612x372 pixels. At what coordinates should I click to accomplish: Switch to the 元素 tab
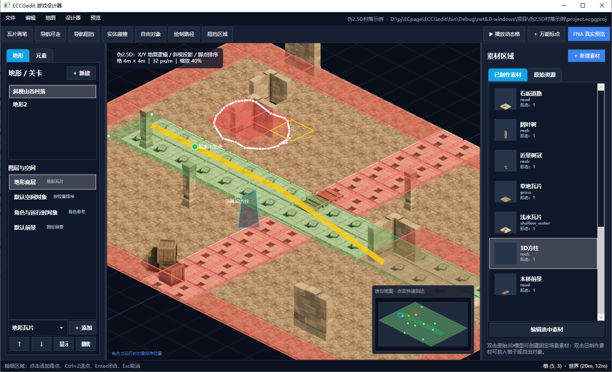point(41,56)
